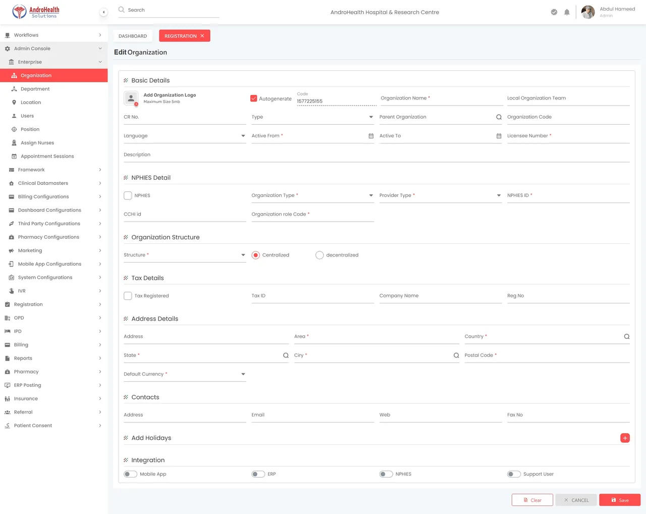
Task: Click the top Search input field
Action: [x=169, y=10]
